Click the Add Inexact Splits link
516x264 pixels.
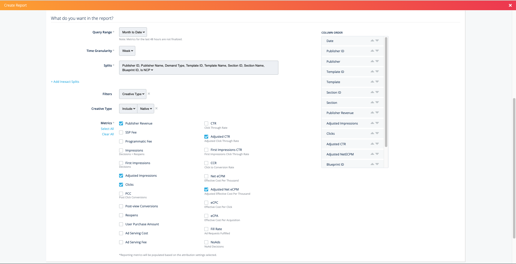tap(65, 82)
